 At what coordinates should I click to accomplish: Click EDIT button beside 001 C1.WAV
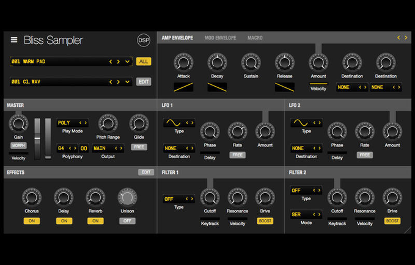click(x=144, y=81)
